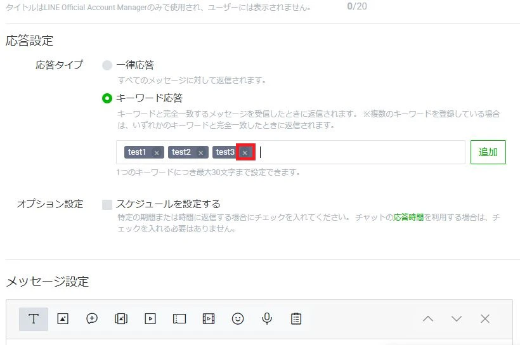The width and height of the screenshot is (520, 345).
Task: Click the オプション設定 label
Action: (50, 204)
